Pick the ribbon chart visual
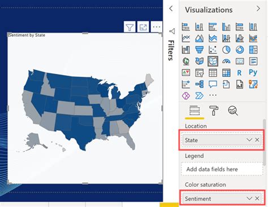The image size is (268, 207). [x=253, y=38]
